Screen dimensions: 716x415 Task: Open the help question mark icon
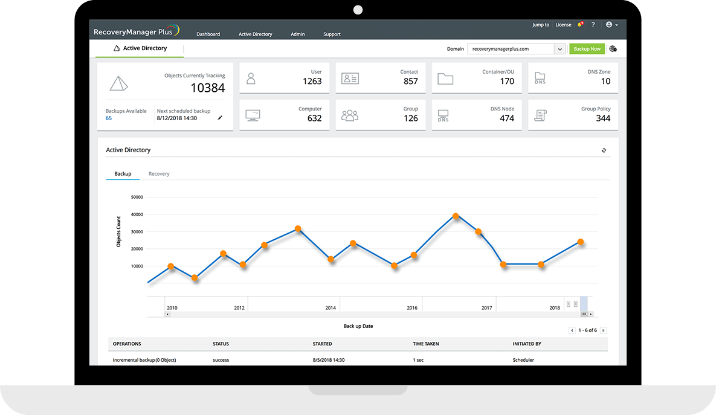tap(593, 25)
